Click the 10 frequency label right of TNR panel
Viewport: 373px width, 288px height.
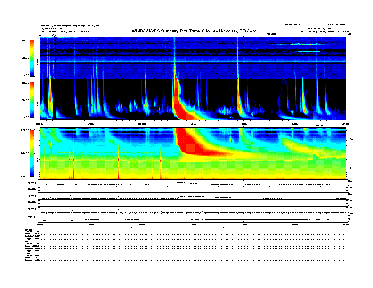click(349, 168)
